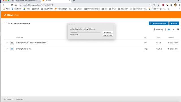The image size is (181, 102).
Task: Open the EDUCATION bookmarks folder
Action: [47, 9]
